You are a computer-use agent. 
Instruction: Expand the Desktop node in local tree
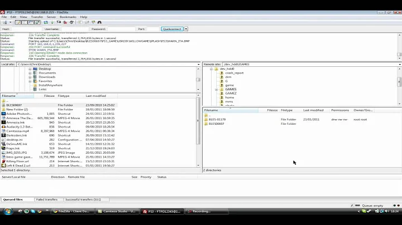(30, 69)
